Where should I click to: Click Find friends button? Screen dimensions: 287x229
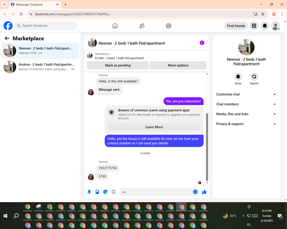(236, 26)
